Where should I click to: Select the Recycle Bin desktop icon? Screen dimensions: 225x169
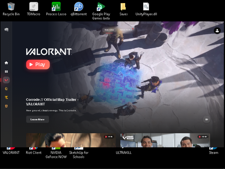click(11, 9)
